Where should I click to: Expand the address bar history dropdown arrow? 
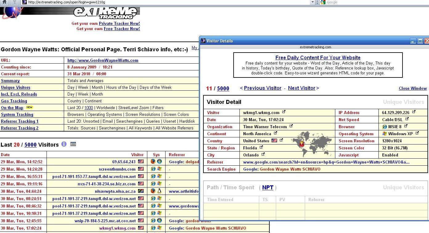tap(312, 2)
